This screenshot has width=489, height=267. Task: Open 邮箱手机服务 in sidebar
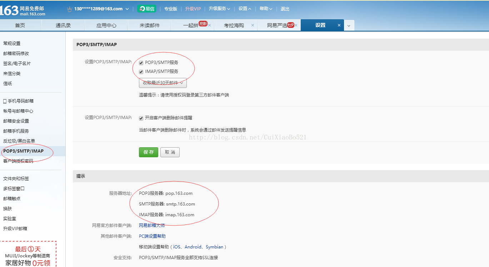point(16,131)
